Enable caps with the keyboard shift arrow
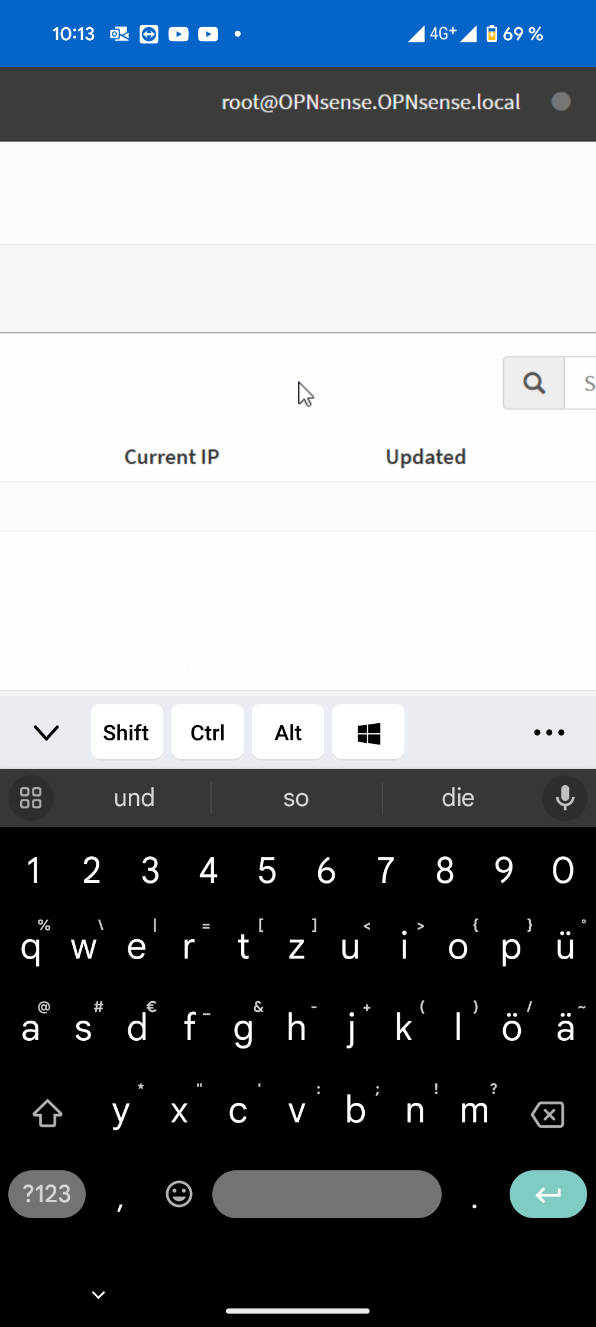This screenshot has width=596, height=1327. coord(47,1114)
